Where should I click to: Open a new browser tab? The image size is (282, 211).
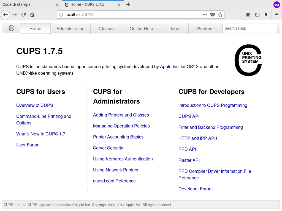coord(128,4)
